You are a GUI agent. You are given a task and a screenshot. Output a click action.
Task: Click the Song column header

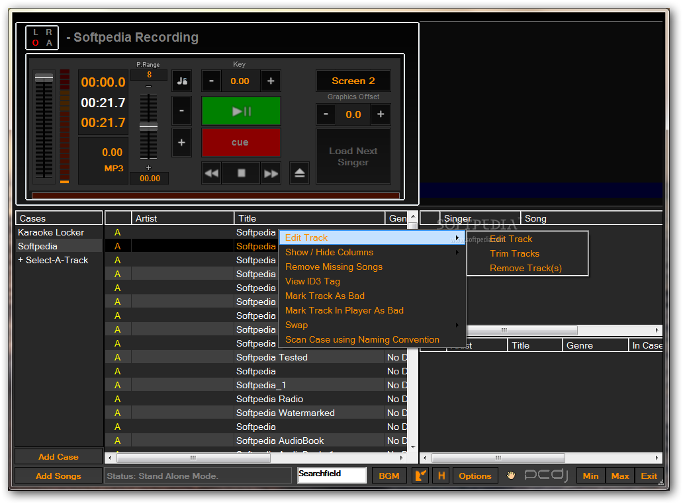point(592,218)
